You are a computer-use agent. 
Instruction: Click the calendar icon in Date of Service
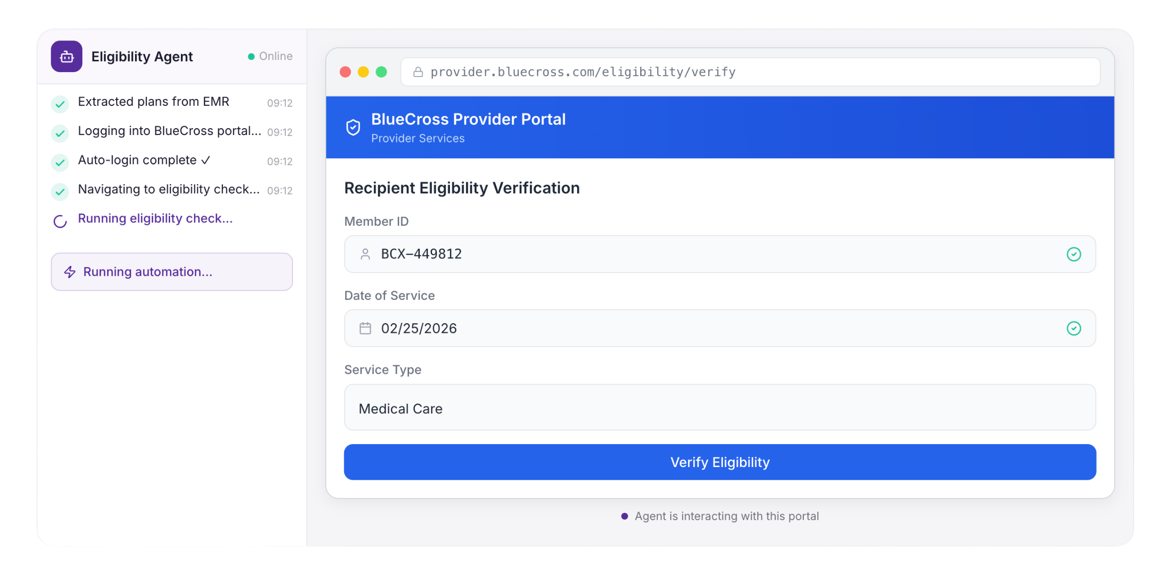click(365, 328)
